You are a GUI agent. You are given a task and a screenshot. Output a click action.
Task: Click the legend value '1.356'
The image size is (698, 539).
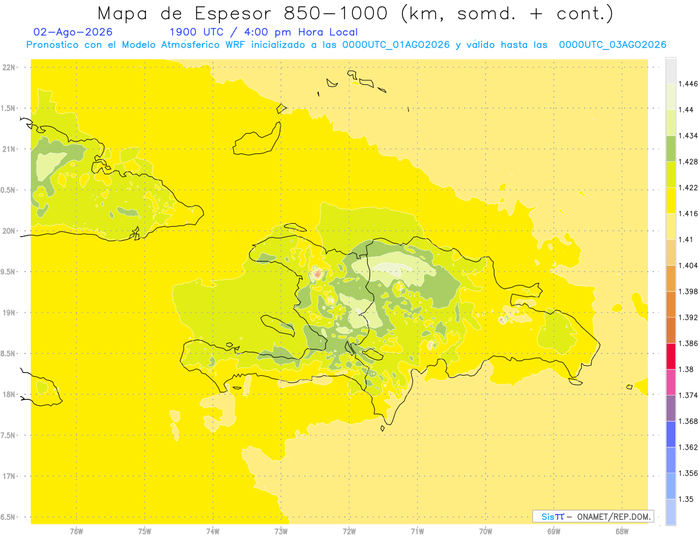point(688,473)
